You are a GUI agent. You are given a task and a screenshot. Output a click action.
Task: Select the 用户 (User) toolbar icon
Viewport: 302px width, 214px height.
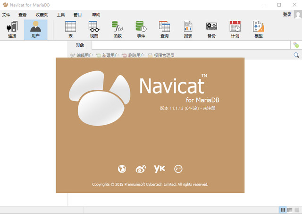[x=36, y=29]
